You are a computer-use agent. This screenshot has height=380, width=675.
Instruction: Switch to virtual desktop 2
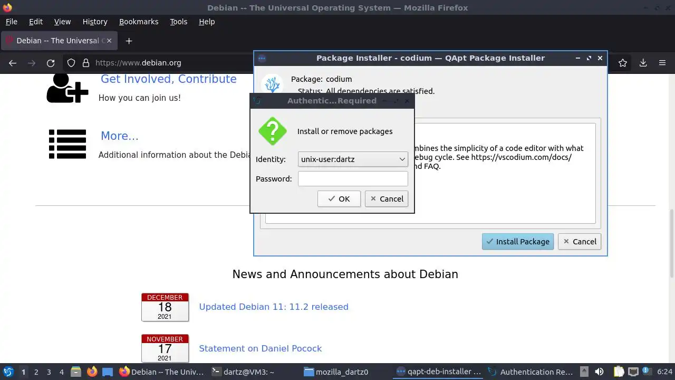36,372
